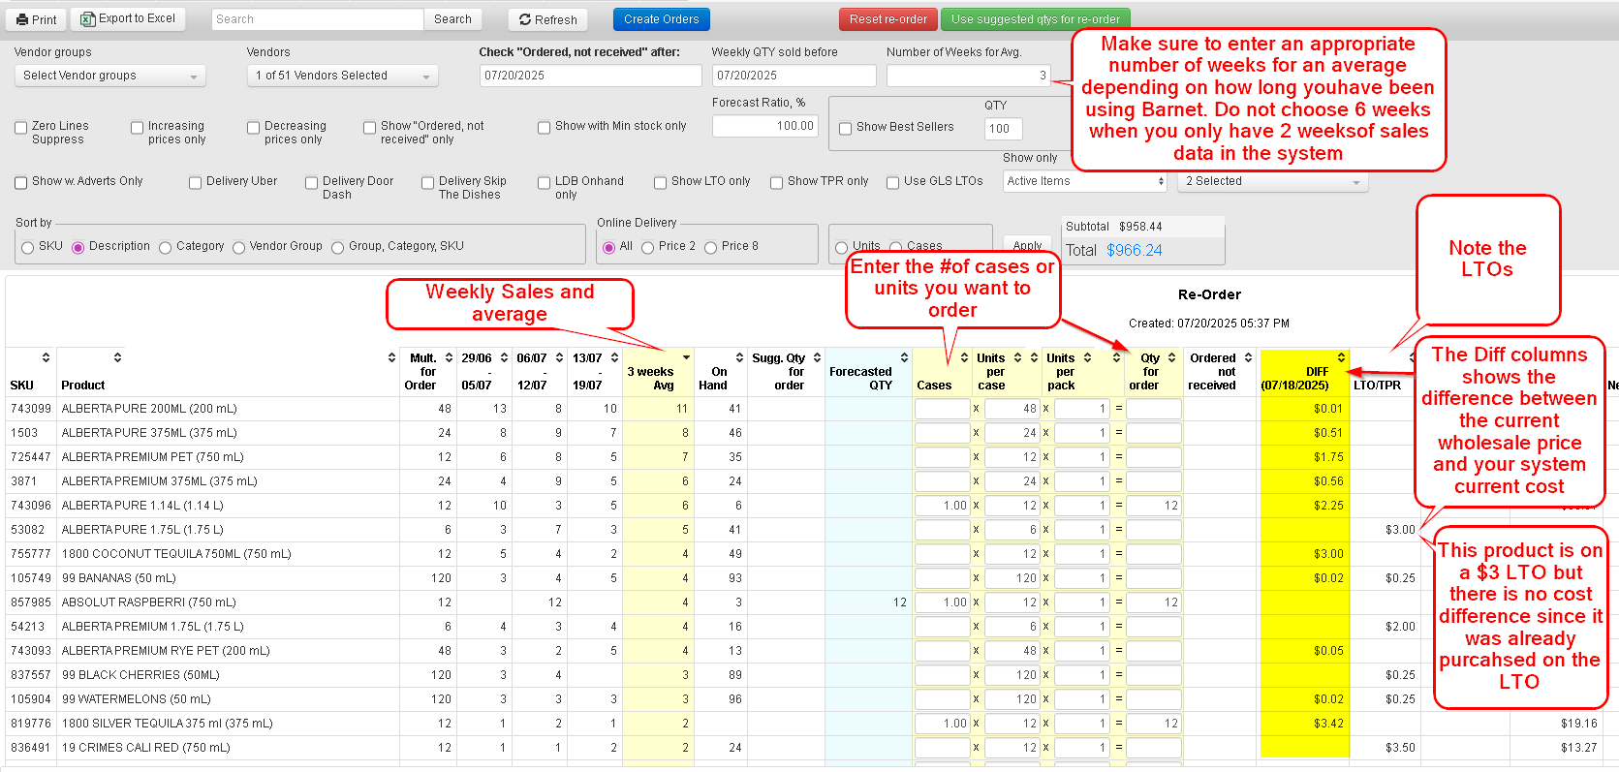Sort by DIFF column arrows
The width and height of the screenshot is (1619, 772).
click(x=1341, y=357)
